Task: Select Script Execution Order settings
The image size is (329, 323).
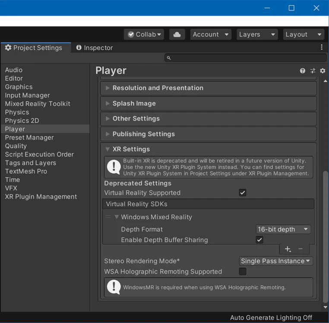Action: click(45, 154)
